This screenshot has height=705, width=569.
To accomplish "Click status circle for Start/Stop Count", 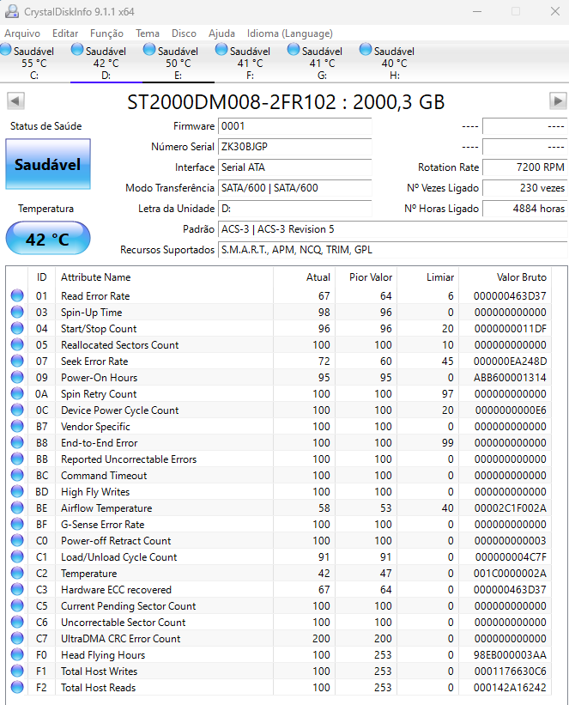I will (x=17, y=328).
